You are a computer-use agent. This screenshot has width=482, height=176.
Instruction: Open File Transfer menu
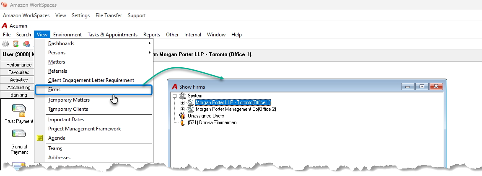point(109,15)
